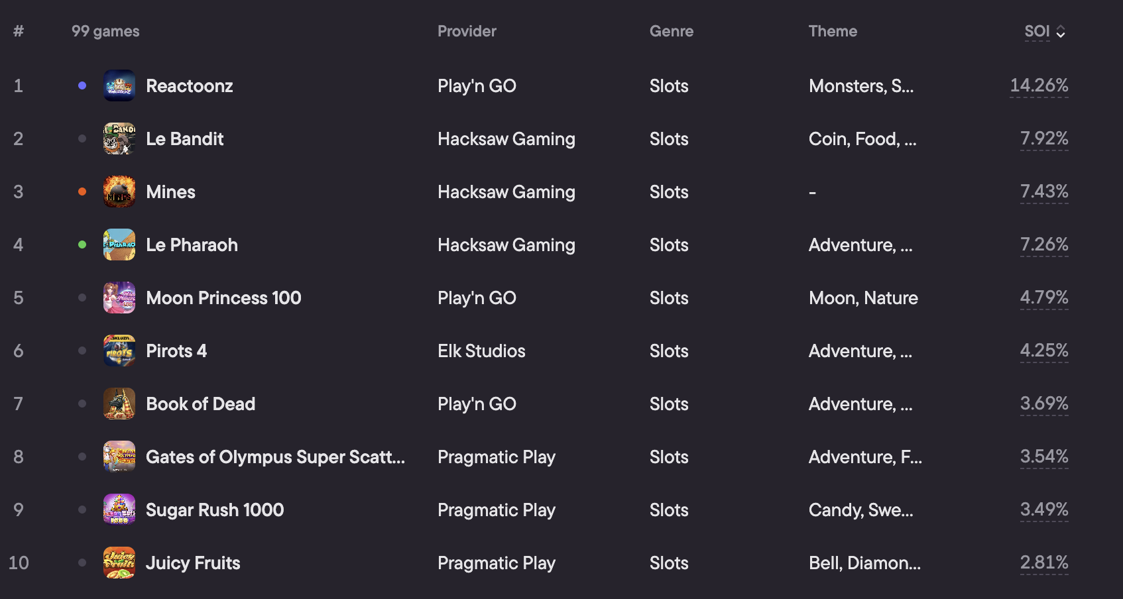Click the 99 games column header
The height and width of the screenshot is (599, 1123).
pos(105,31)
